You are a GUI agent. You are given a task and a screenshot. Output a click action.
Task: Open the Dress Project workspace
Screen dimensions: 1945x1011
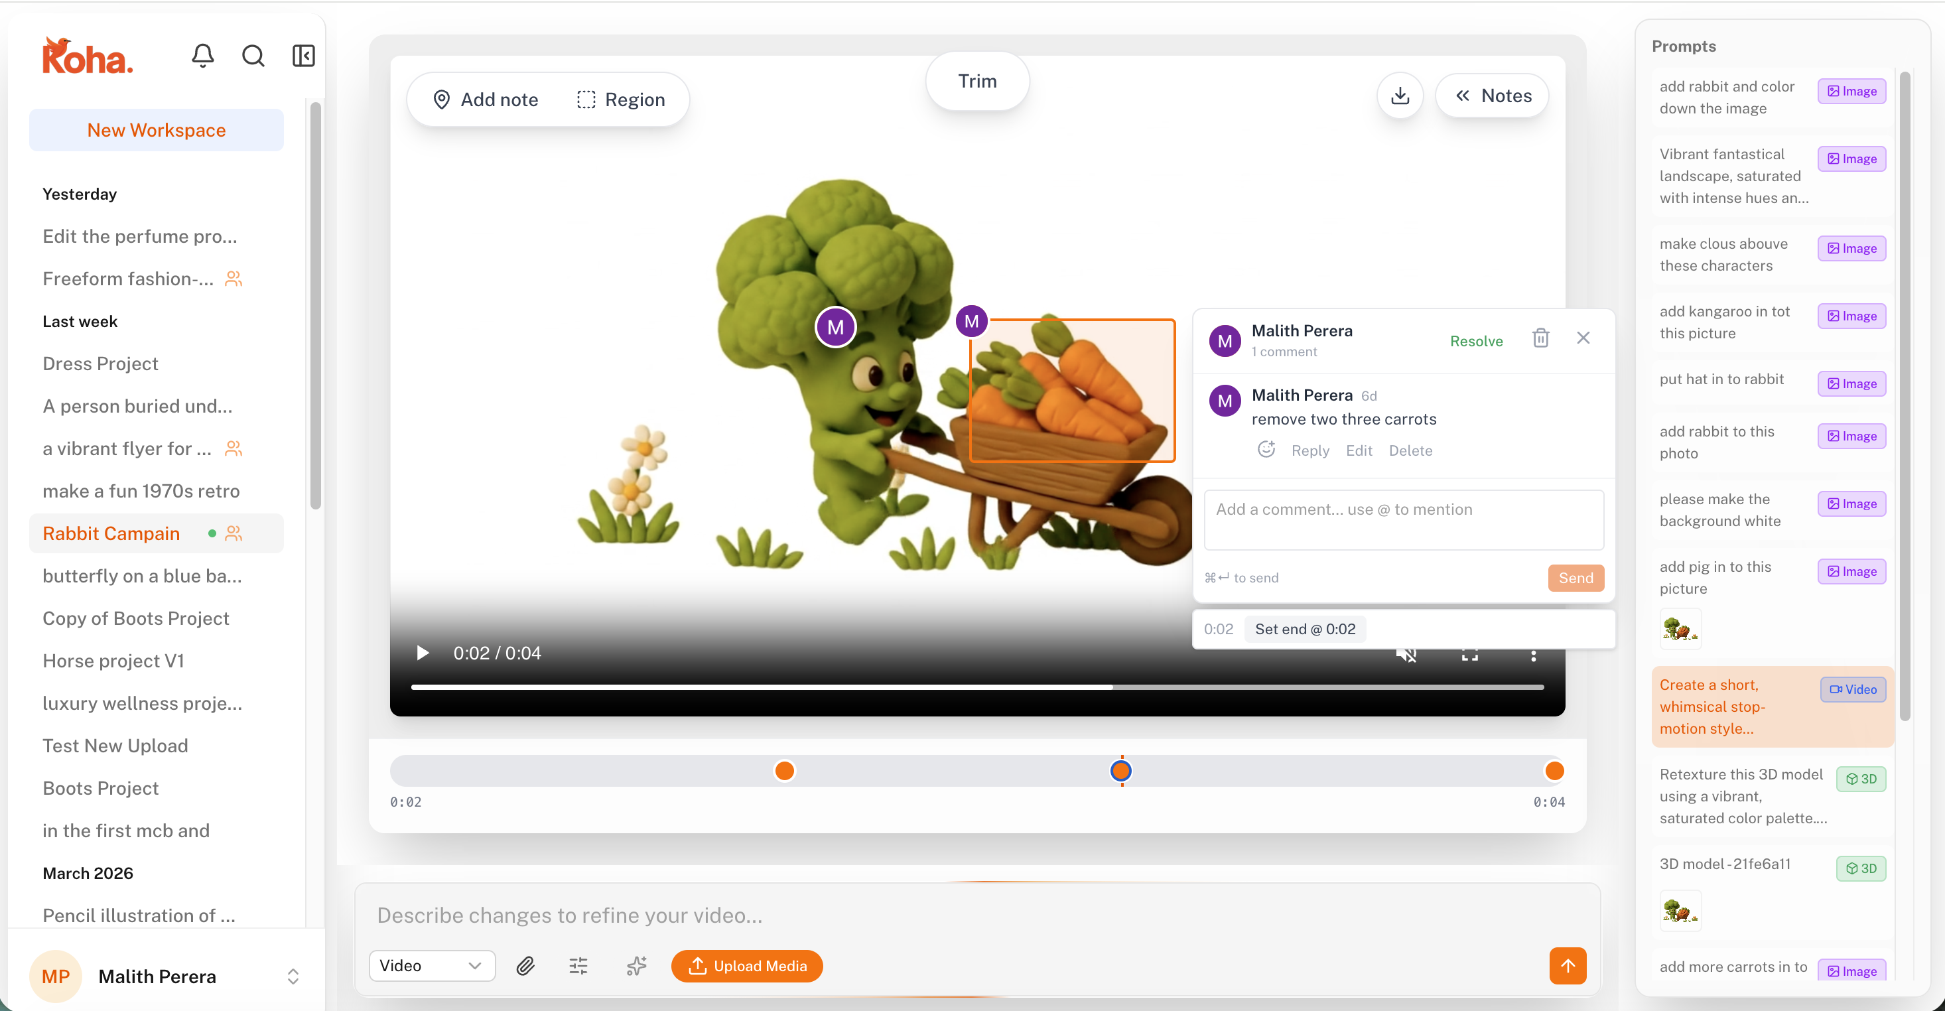click(100, 363)
